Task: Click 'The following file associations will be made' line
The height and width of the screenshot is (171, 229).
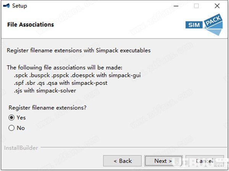Action: pos(65,67)
